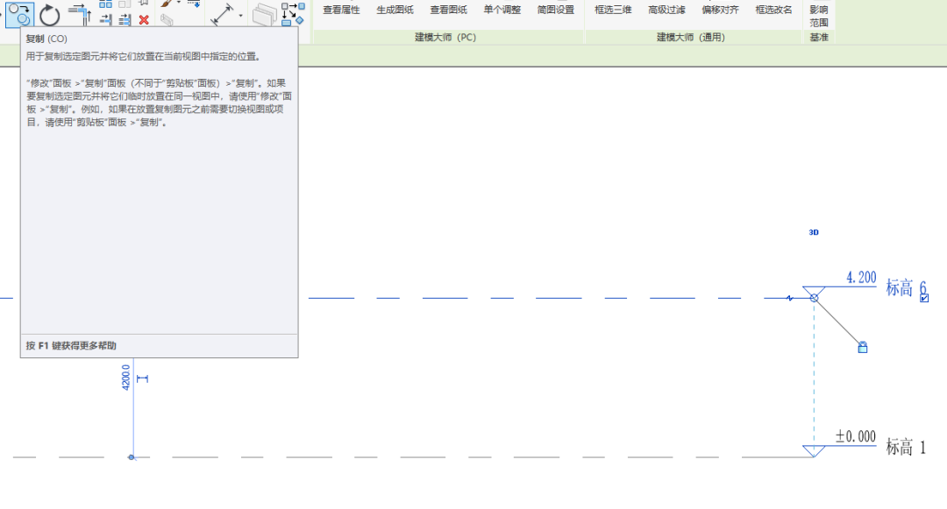Click the 4.200 elevation value
This screenshot has height=509, width=947.
[861, 278]
